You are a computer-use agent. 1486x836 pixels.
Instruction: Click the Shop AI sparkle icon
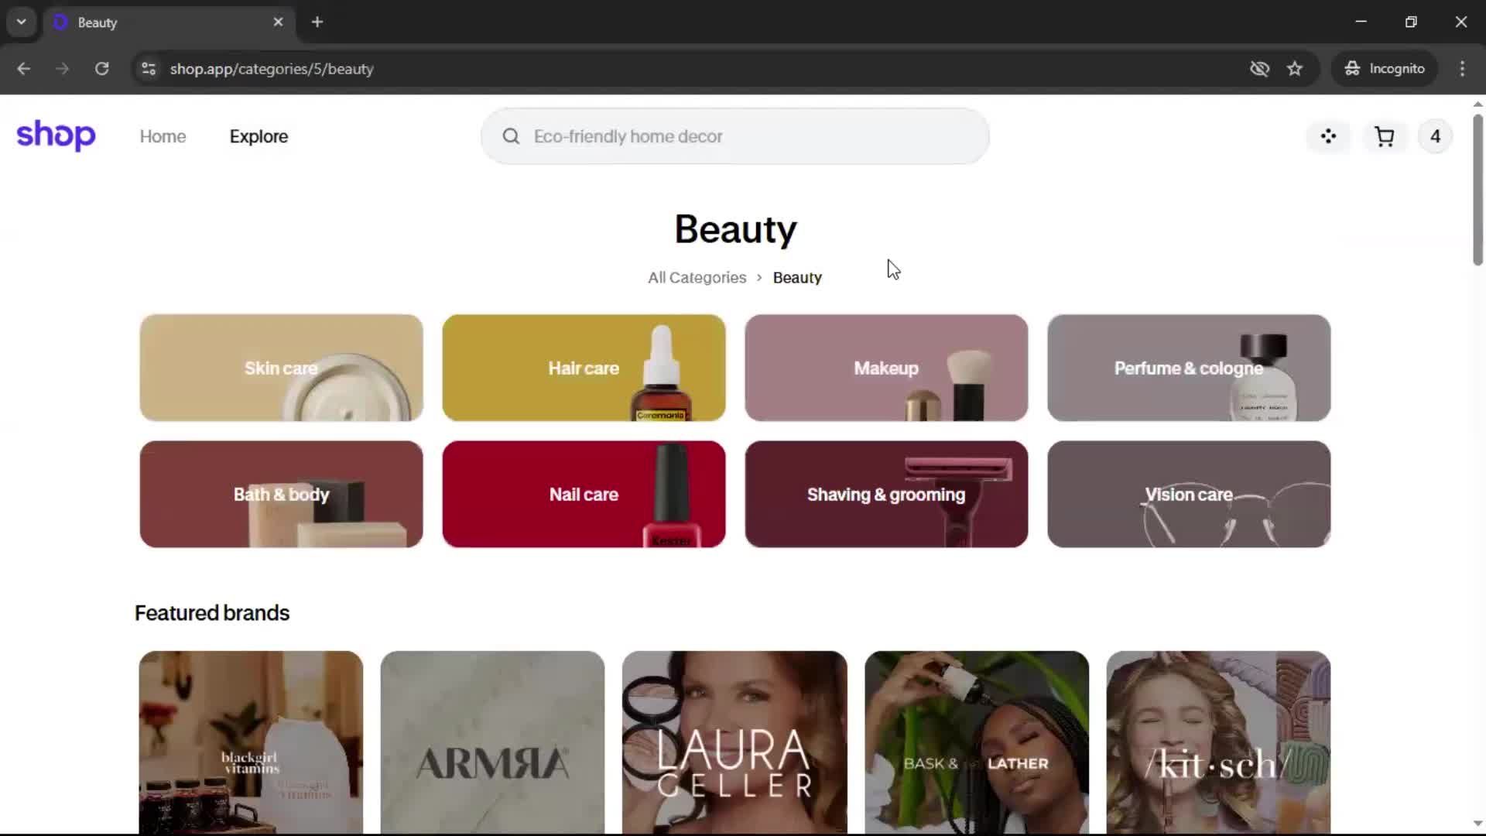[x=1328, y=137]
